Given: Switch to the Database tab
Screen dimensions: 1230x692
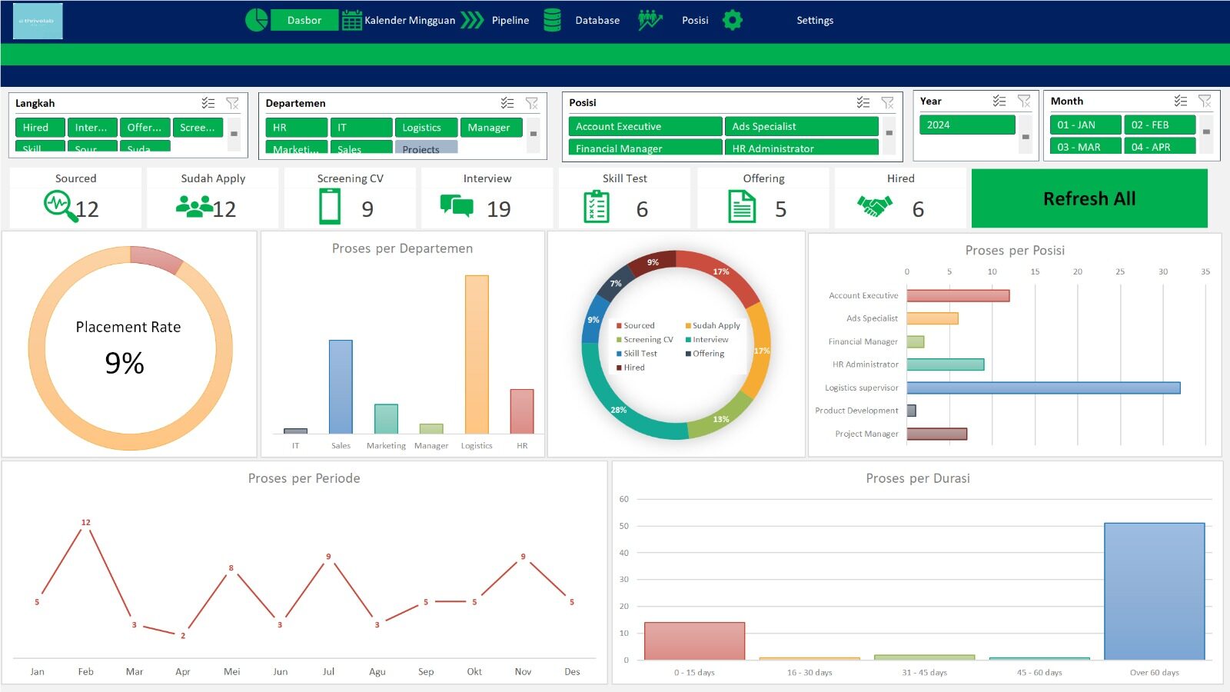Looking at the screenshot, I should click(x=597, y=20).
